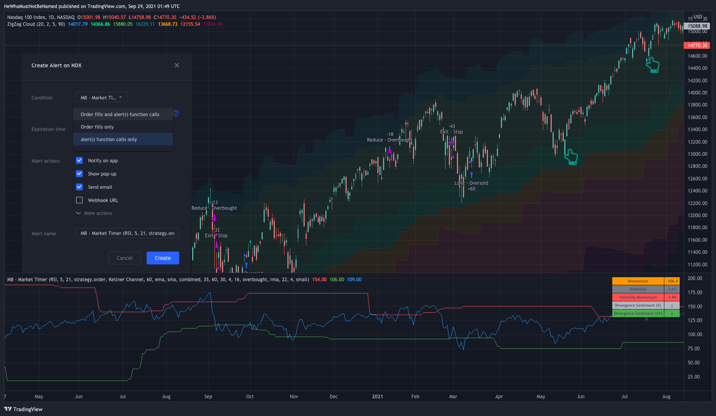716x416 pixels.
Task: Click the Long - Oversold label
Action: click(471, 183)
